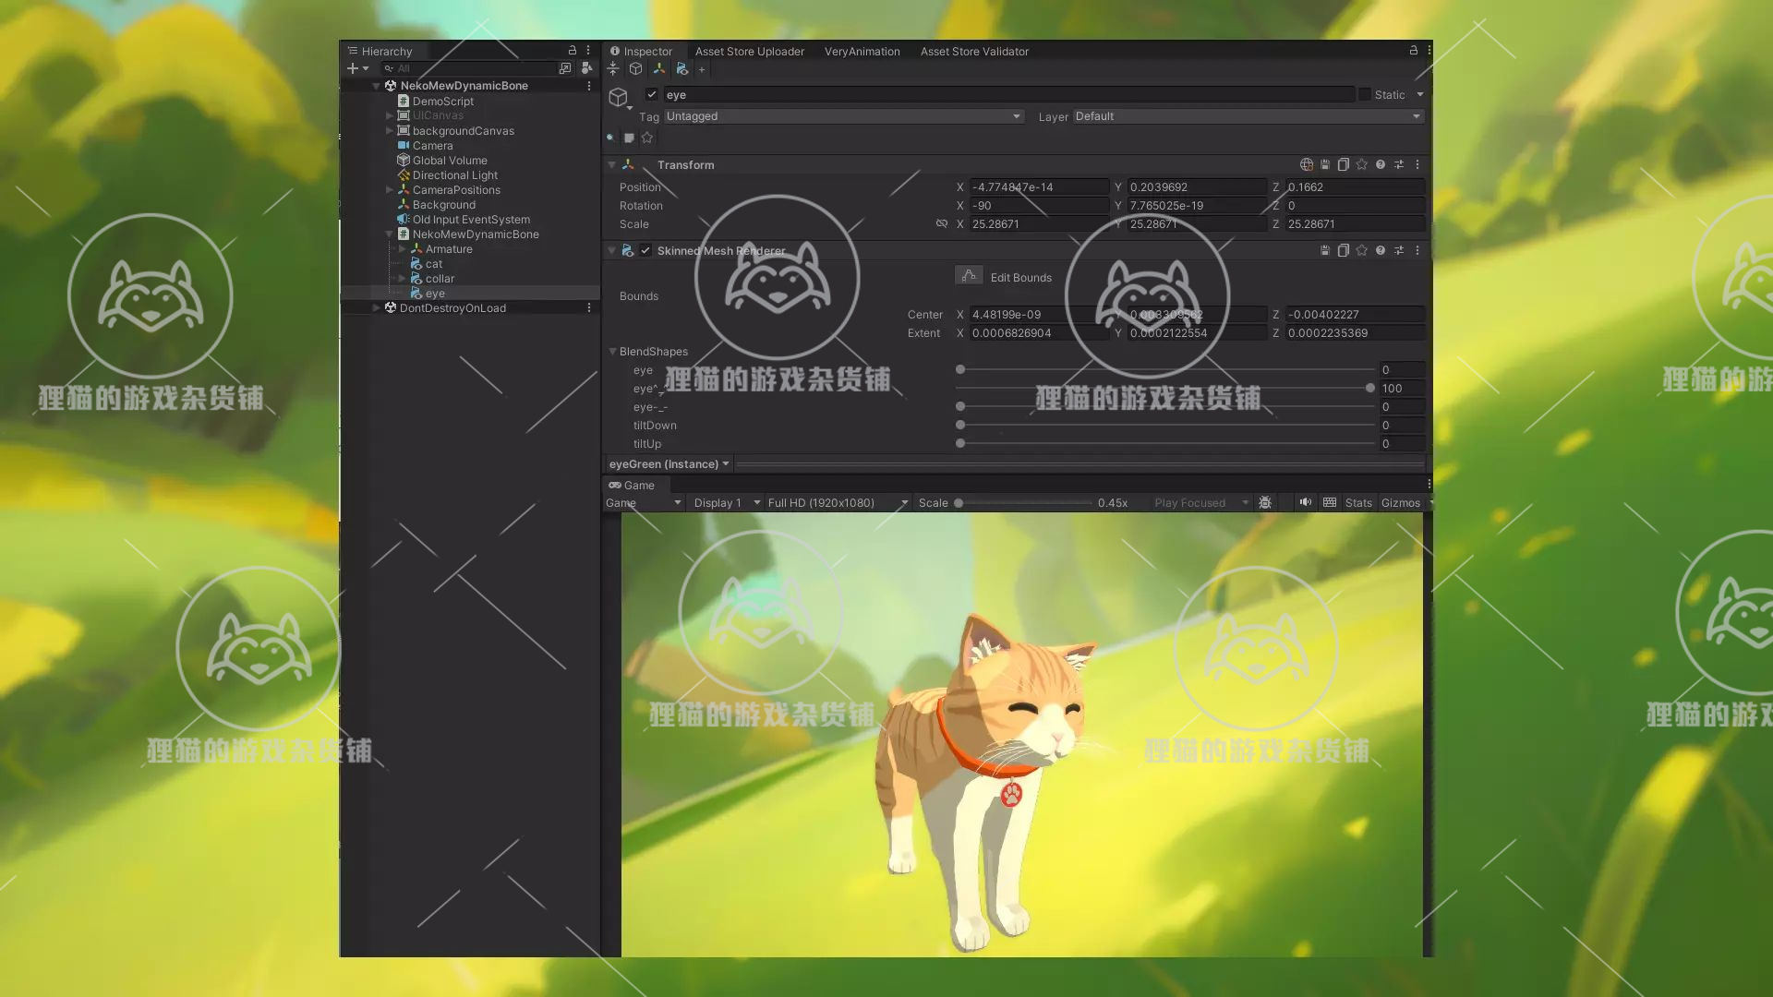Disable the Skinned Mesh Renderer checkbox
Viewport: 1773px width, 997px height.
[x=645, y=250]
